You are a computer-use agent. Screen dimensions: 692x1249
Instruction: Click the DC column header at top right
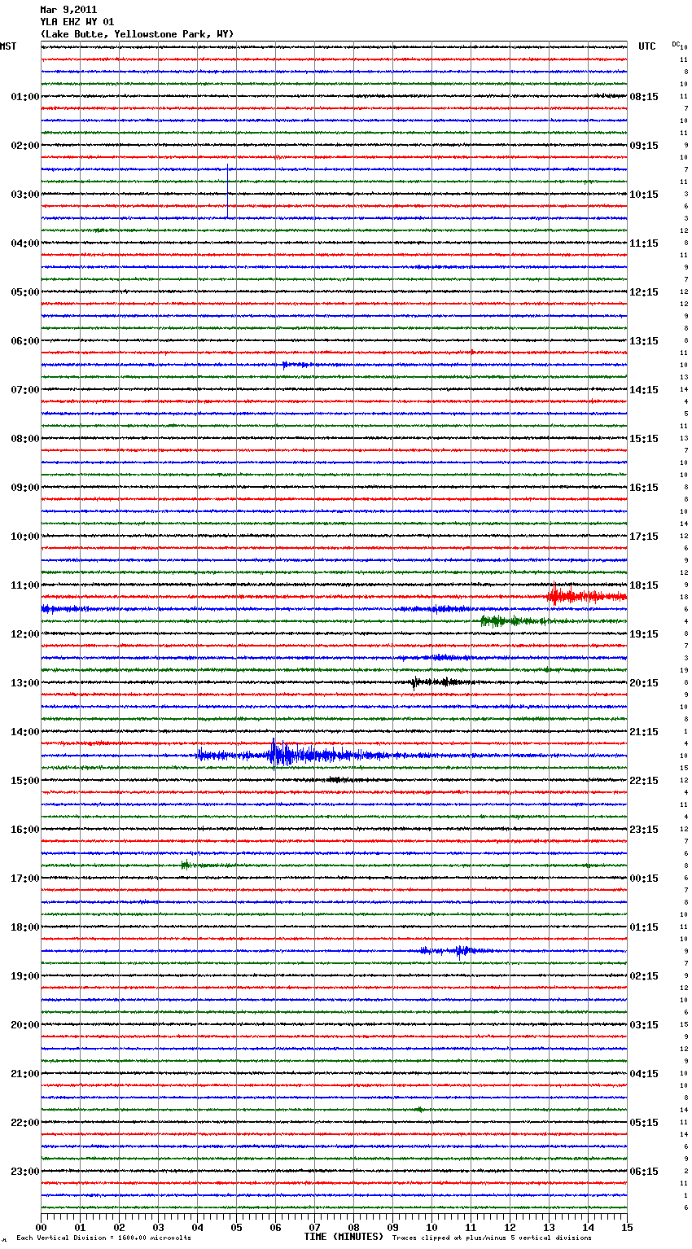tap(676, 44)
